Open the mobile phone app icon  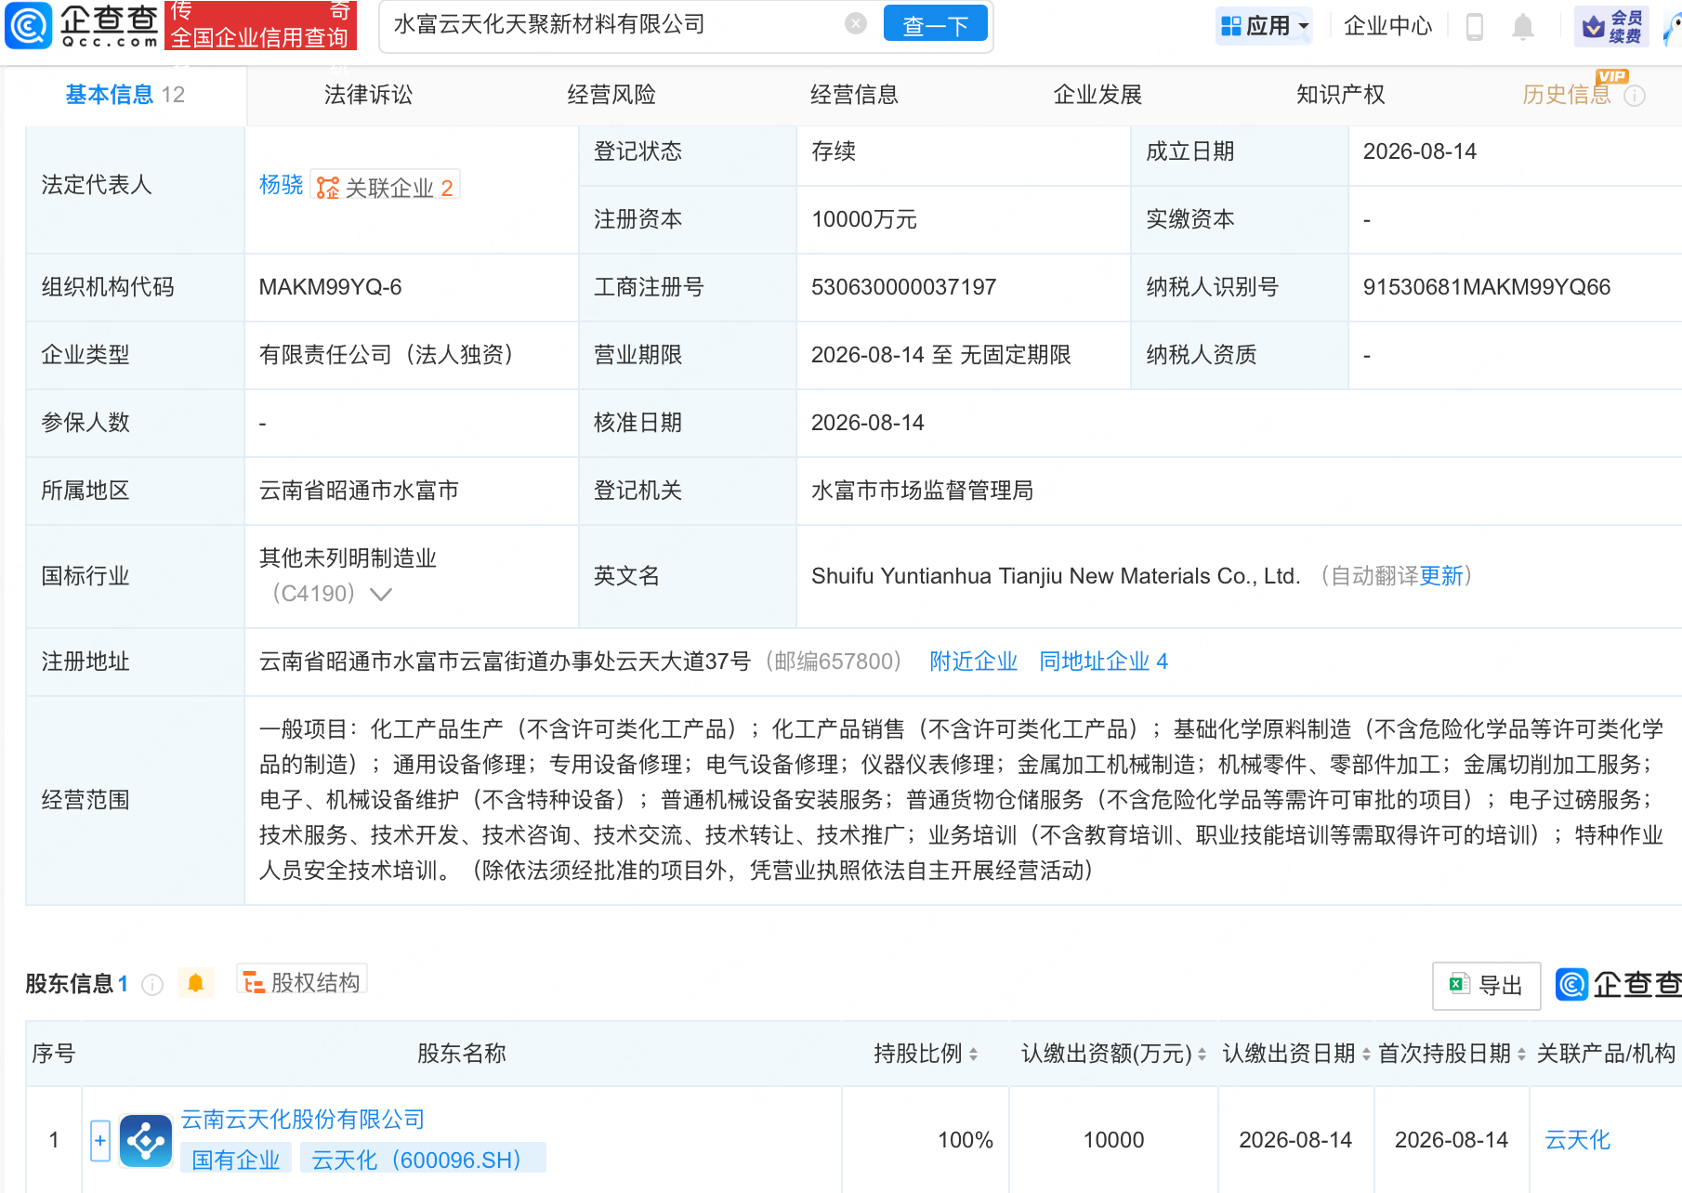[x=1474, y=26]
